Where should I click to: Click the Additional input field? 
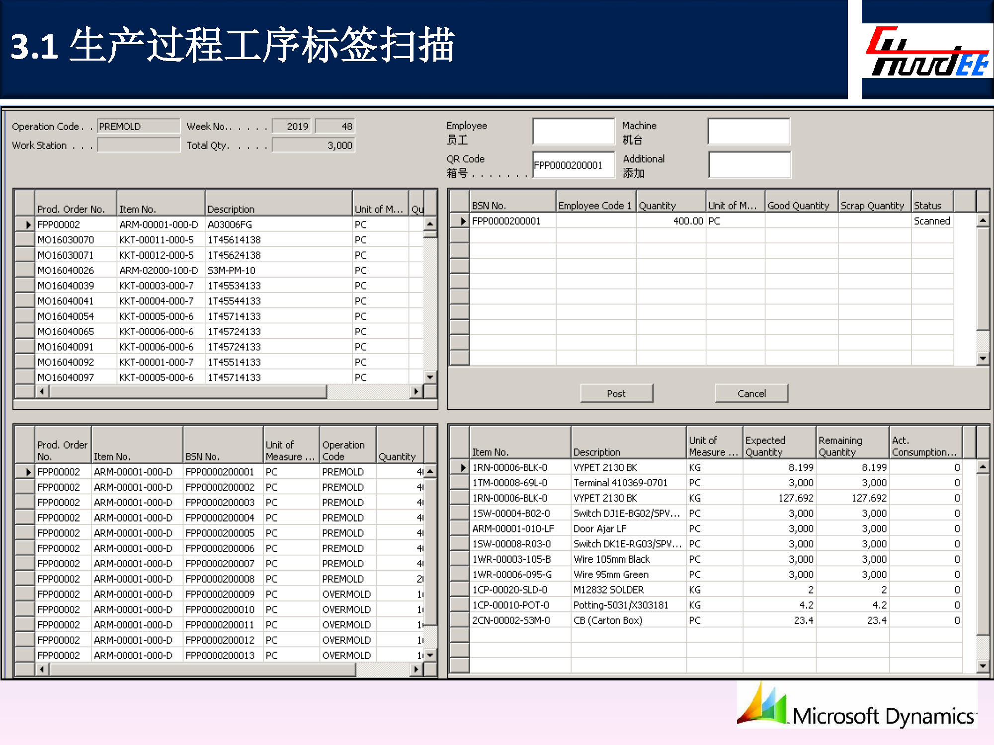[x=749, y=165]
